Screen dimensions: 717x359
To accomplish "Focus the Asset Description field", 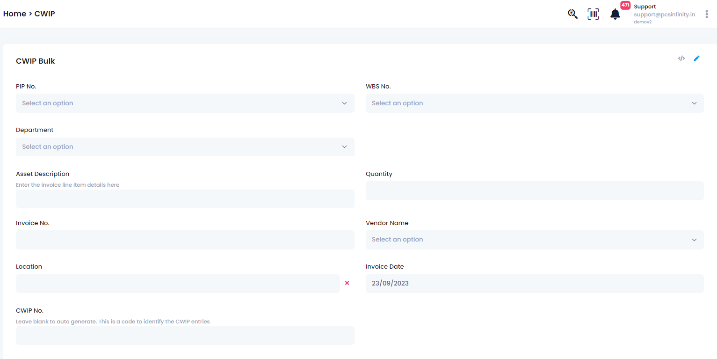I will [185, 199].
